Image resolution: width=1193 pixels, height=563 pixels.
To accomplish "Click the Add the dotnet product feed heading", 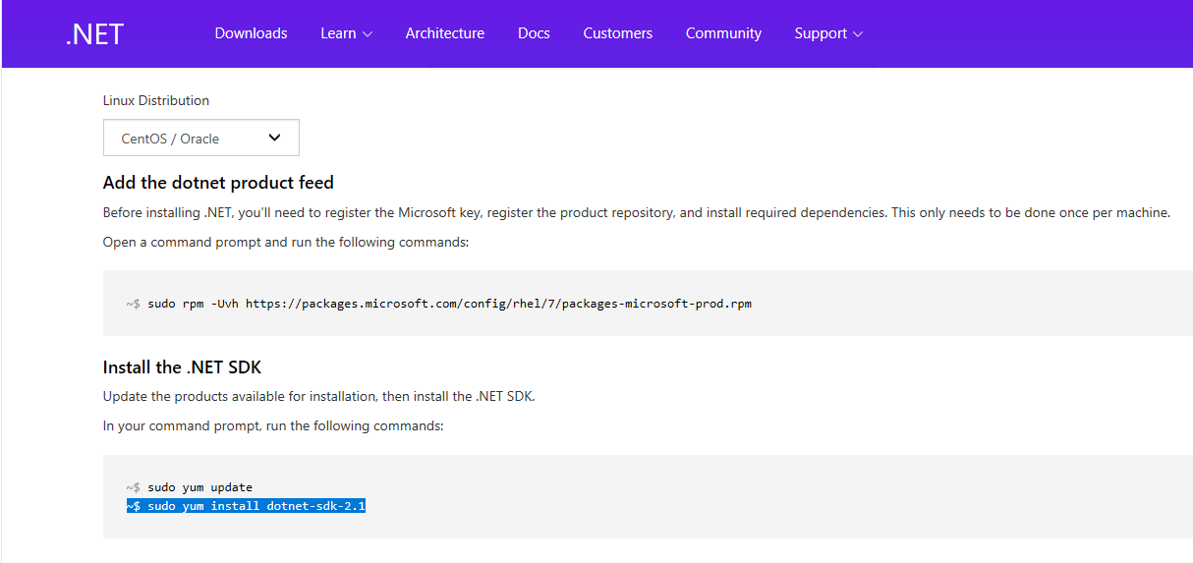I will (218, 183).
